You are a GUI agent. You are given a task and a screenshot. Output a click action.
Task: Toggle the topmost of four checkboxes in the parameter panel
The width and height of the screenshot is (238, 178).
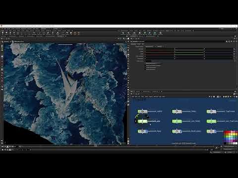coord(145,63)
